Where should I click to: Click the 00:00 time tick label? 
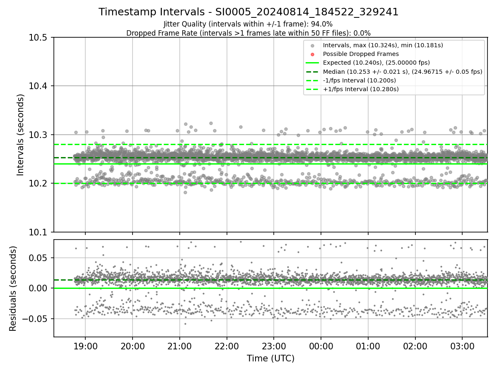[321, 346]
